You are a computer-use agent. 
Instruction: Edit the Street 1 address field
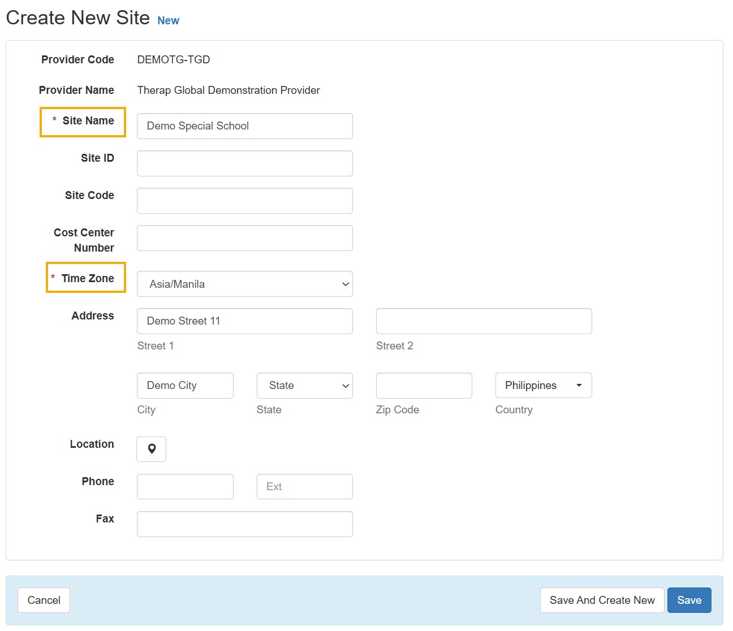[244, 321]
